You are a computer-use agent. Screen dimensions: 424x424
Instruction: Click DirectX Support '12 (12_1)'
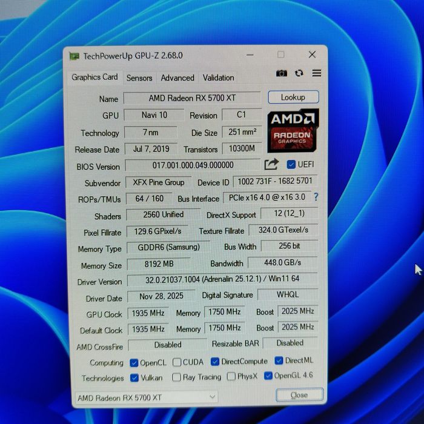289,214
